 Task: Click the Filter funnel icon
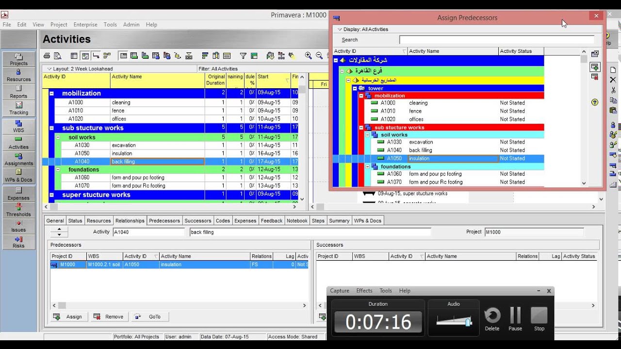point(244,56)
